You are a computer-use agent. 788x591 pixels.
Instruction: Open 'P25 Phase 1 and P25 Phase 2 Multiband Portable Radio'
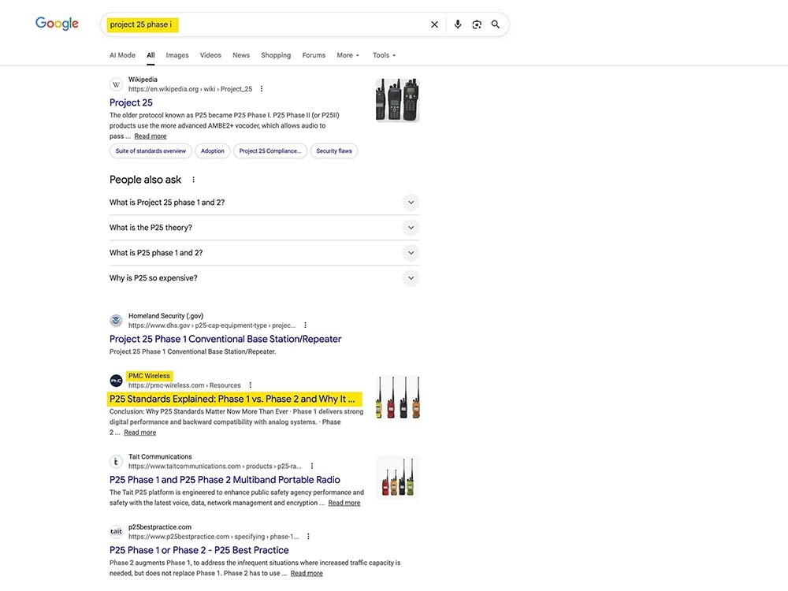pos(225,480)
